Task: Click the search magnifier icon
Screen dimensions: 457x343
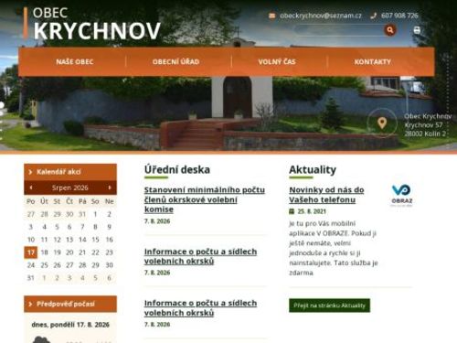Action: pyautogui.click(x=390, y=30)
